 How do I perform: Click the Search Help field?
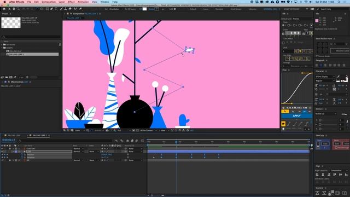332,9
